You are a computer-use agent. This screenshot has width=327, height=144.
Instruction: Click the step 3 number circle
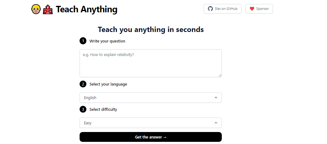(x=83, y=109)
